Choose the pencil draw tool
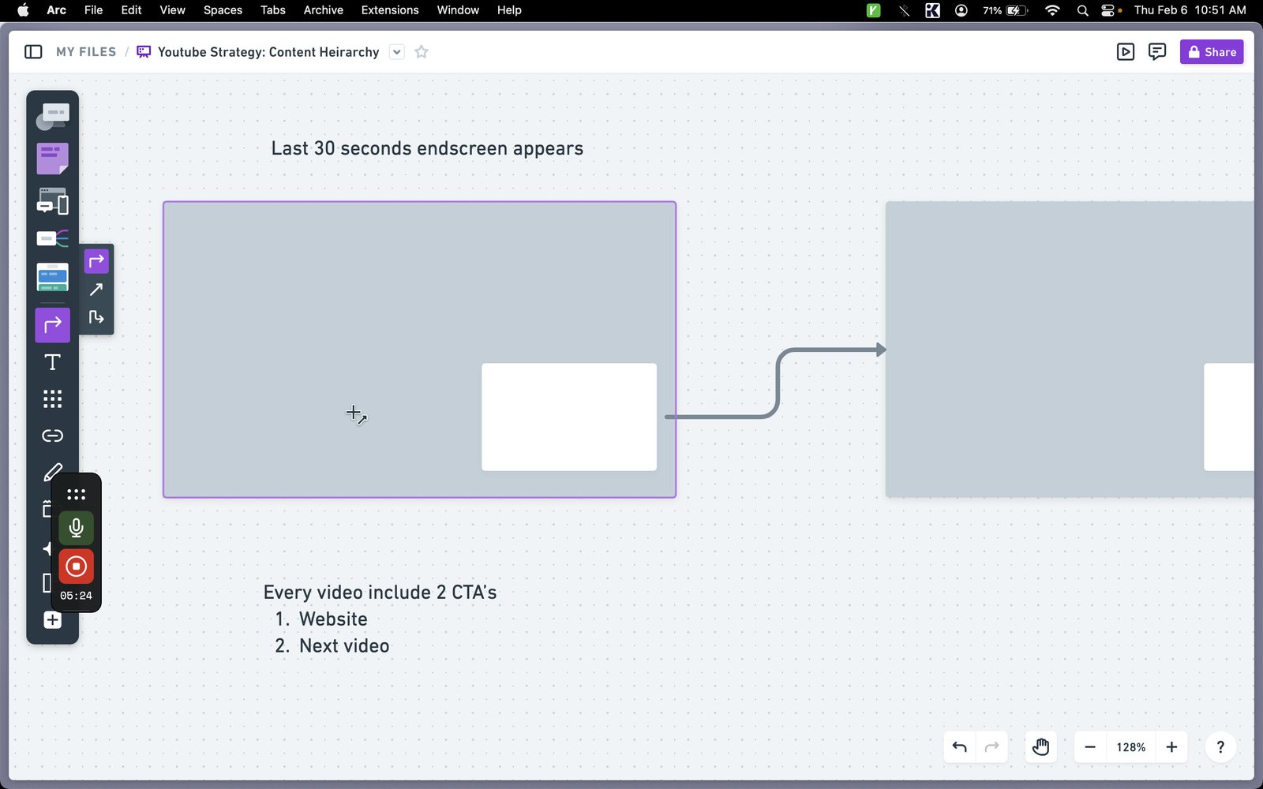Image resolution: width=1263 pixels, height=789 pixels. [x=52, y=472]
